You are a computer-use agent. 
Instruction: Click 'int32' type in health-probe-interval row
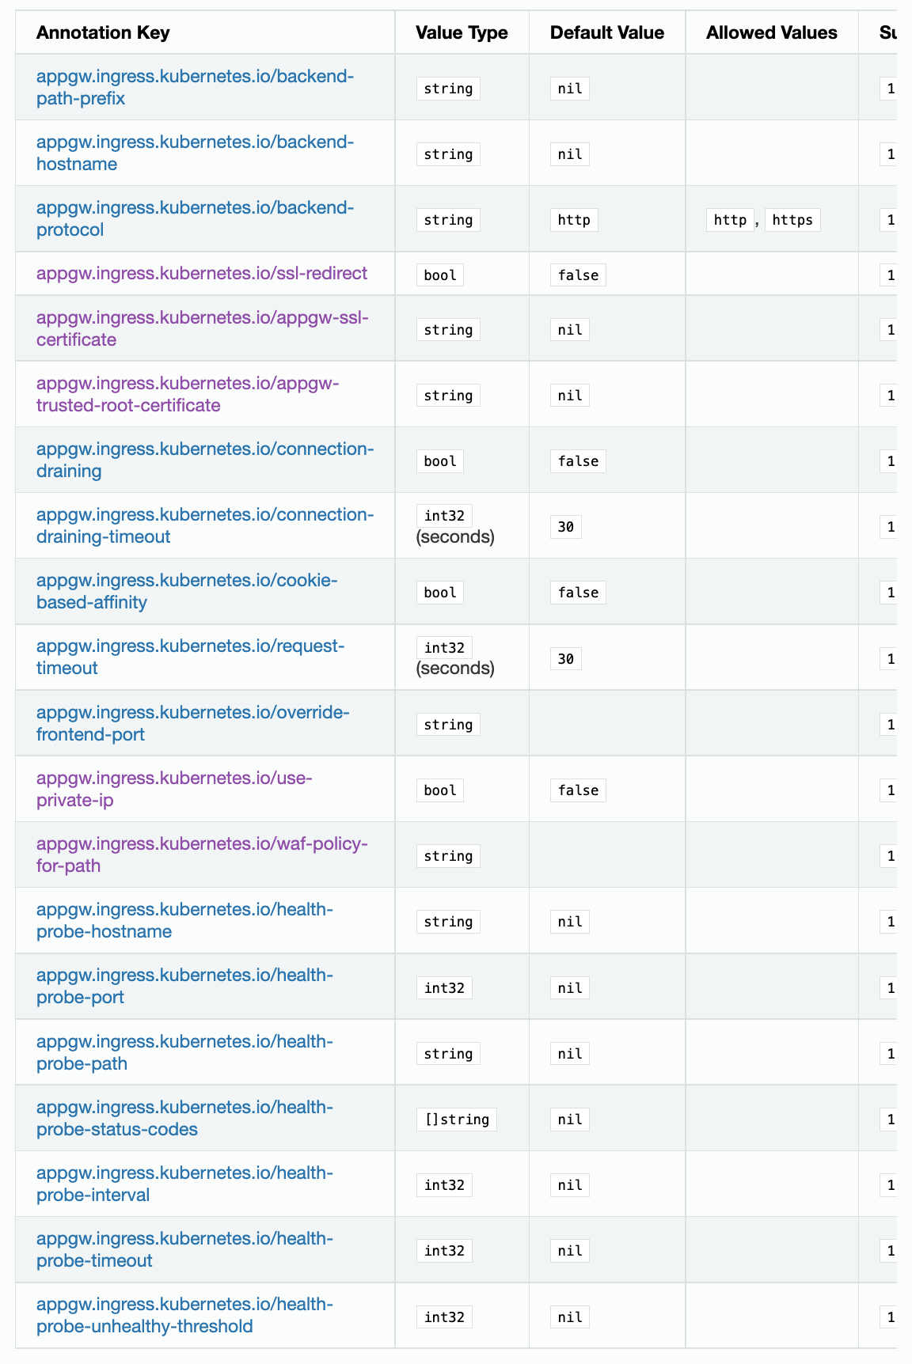pyautogui.click(x=444, y=1185)
